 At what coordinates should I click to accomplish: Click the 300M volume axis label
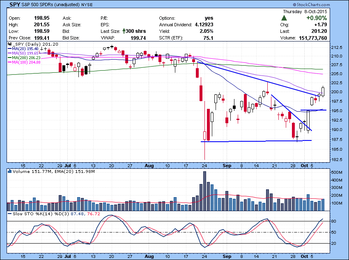tap(337, 188)
